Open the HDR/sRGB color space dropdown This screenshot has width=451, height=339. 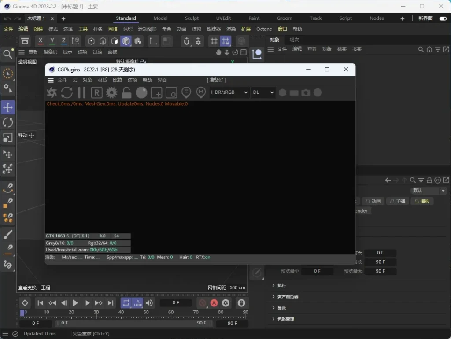[x=229, y=92]
